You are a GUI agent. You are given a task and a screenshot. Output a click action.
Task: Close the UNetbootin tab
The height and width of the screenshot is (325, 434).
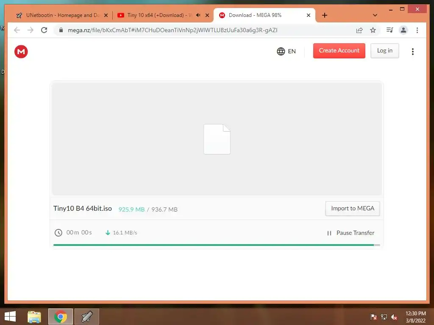[x=106, y=15]
